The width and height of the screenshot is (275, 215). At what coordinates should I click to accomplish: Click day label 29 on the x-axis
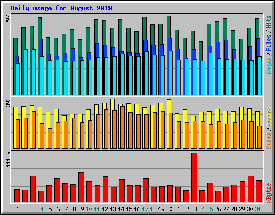(x=242, y=209)
